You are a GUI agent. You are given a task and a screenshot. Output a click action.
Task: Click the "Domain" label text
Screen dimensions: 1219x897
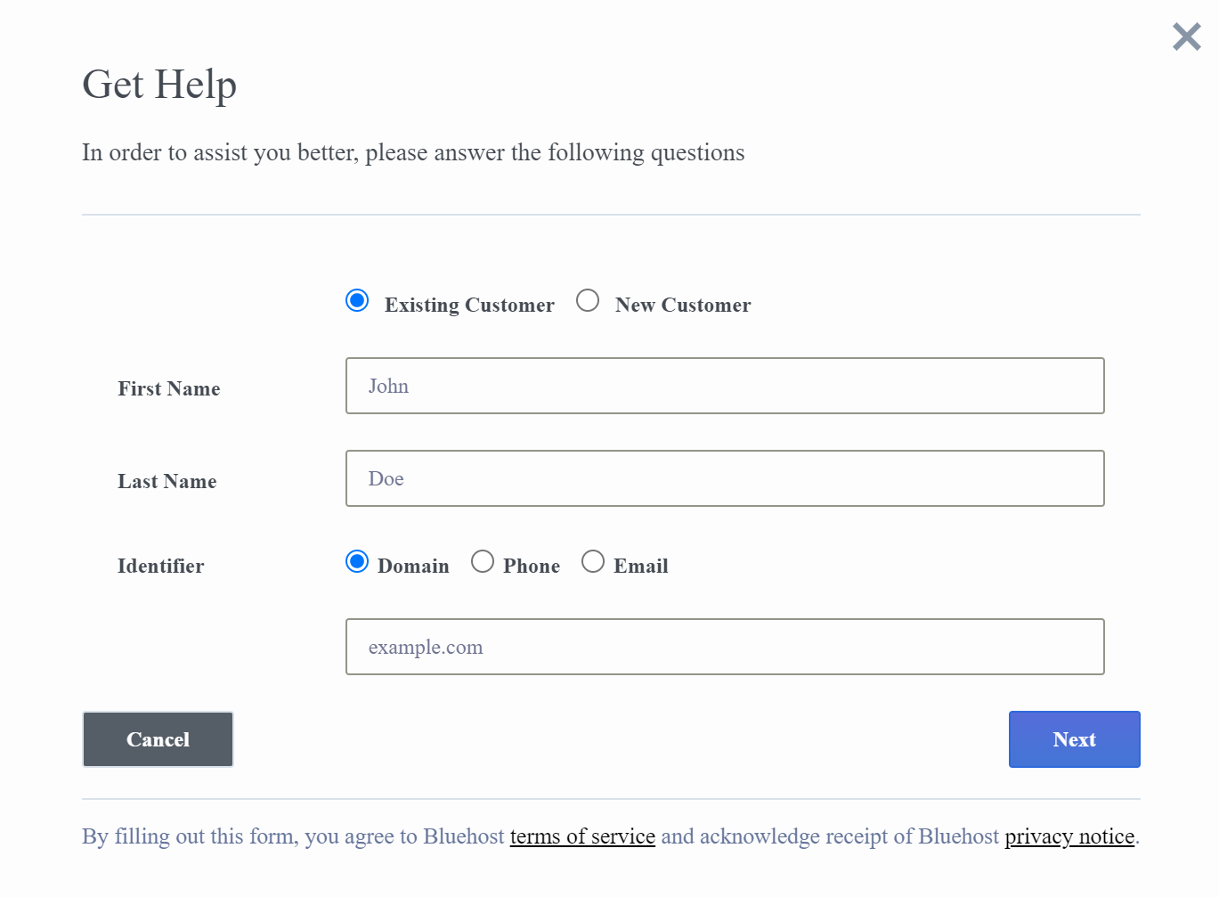[413, 567]
